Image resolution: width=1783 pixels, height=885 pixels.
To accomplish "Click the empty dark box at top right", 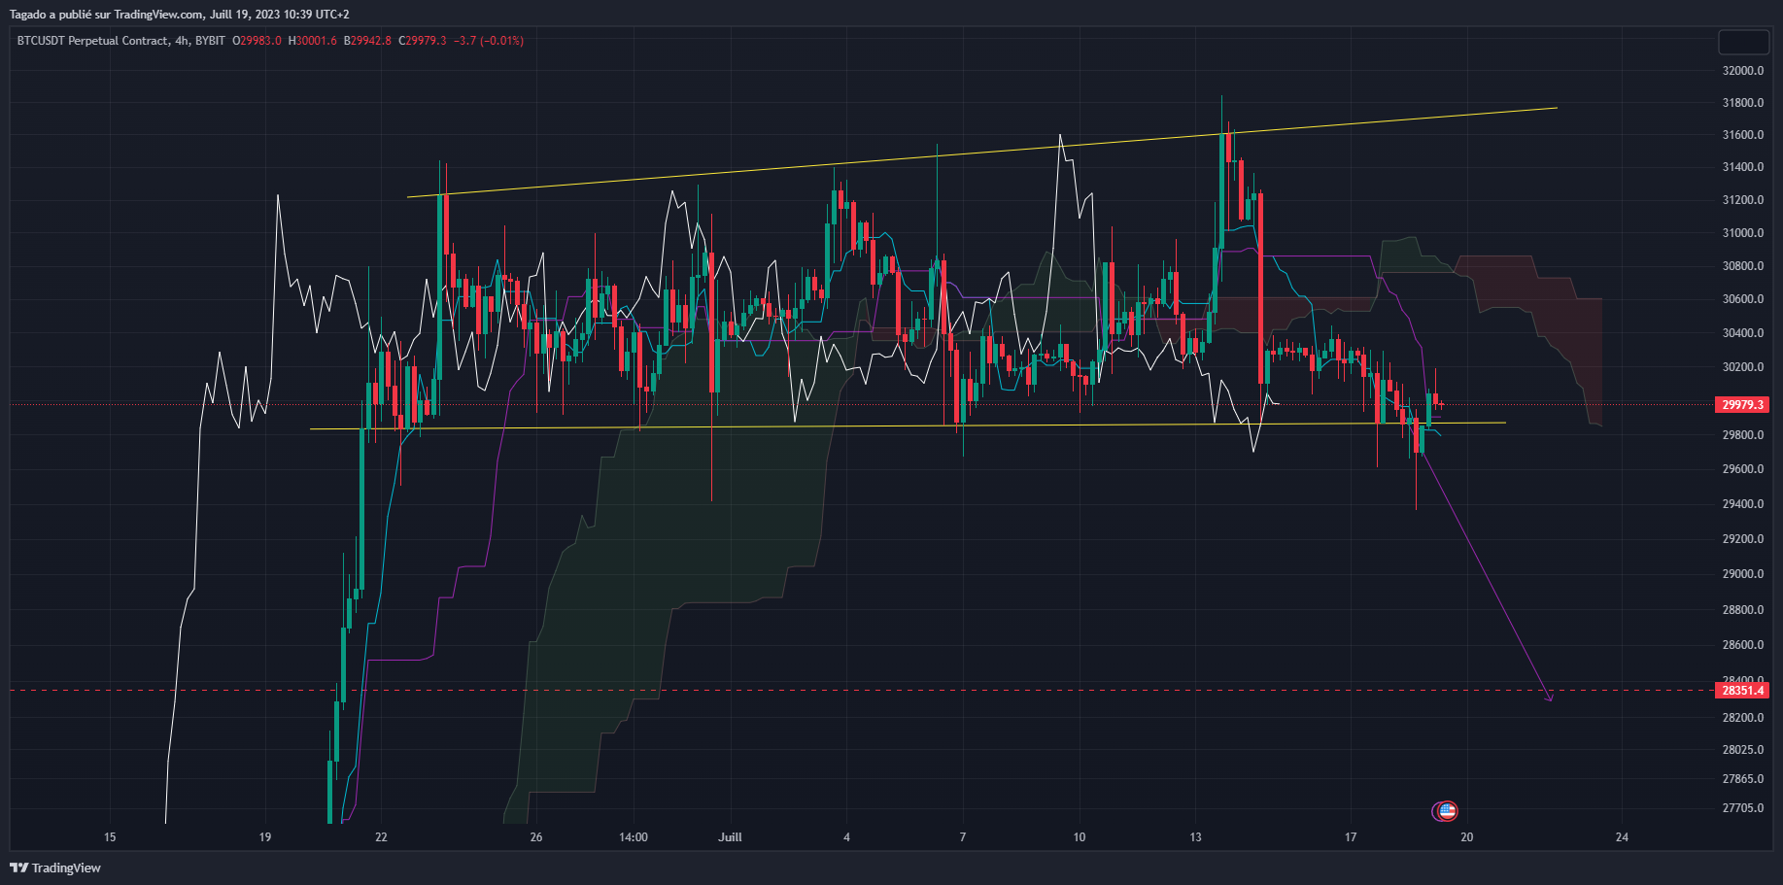I will pos(1743,42).
